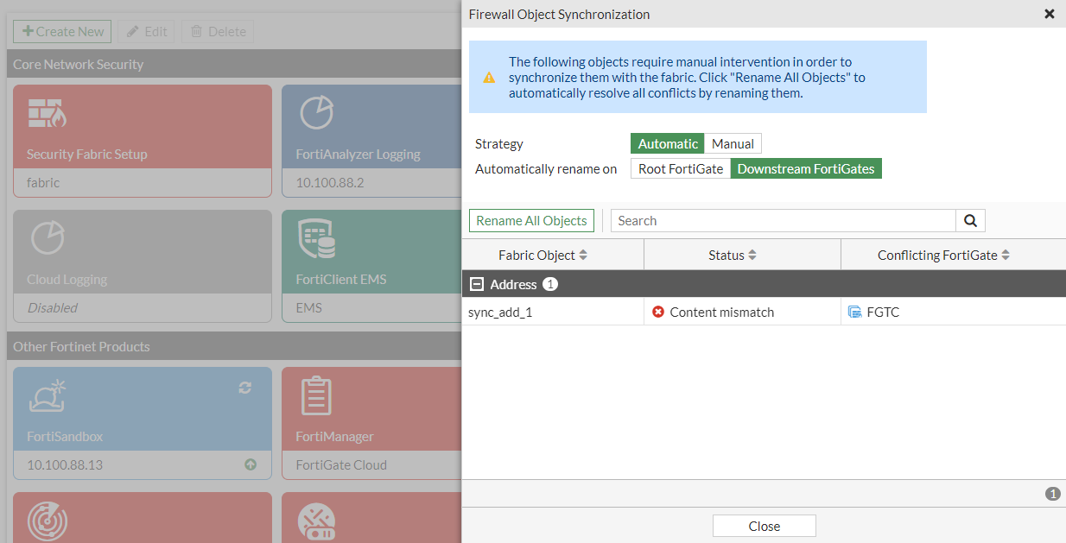Viewport: 1066px width, 543px height.
Task: Open the Security Fabric Setup card
Action: [x=143, y=141]
